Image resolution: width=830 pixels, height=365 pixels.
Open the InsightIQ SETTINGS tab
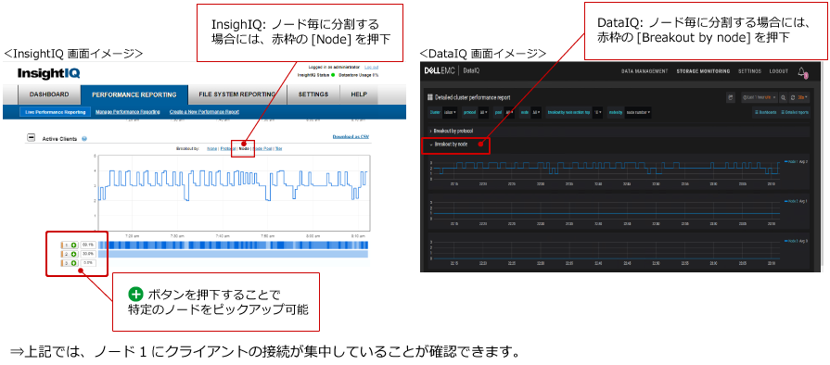point(313,94)
